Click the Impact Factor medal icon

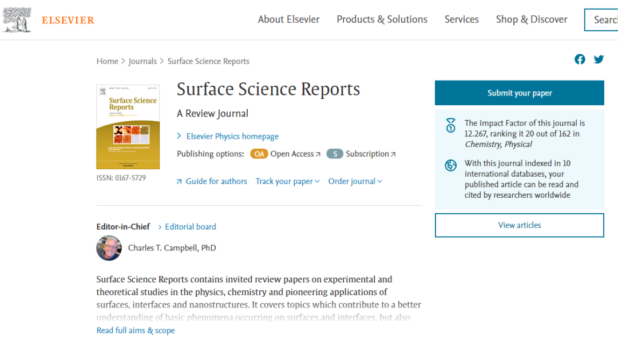(x=451, y=126)
